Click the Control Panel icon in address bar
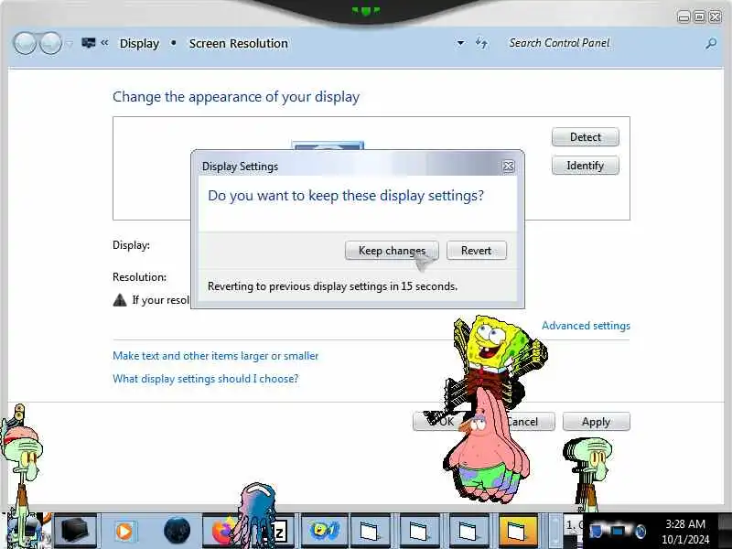This screenshot has height=549, width=732. pyautogui.click(x=88, y=43)
